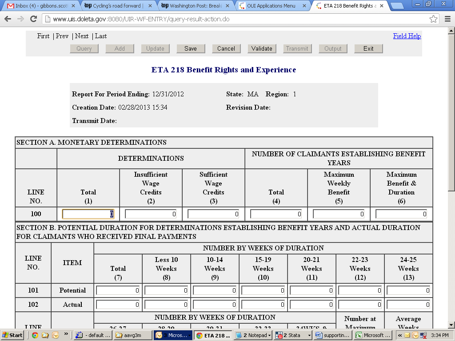Click the Cancel button
Screen dimensions: 455x341
[226, 48]
